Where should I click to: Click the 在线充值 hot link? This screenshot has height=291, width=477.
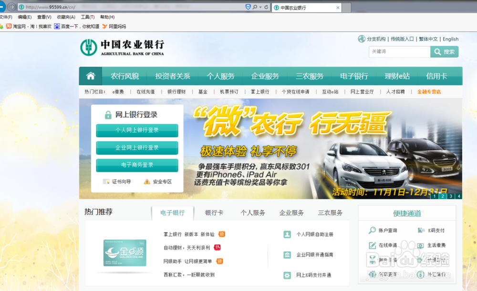point(145,92)
